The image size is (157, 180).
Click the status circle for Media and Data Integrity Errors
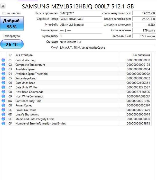click(3, 119)
